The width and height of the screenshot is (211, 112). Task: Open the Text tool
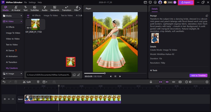click(25, 9)
